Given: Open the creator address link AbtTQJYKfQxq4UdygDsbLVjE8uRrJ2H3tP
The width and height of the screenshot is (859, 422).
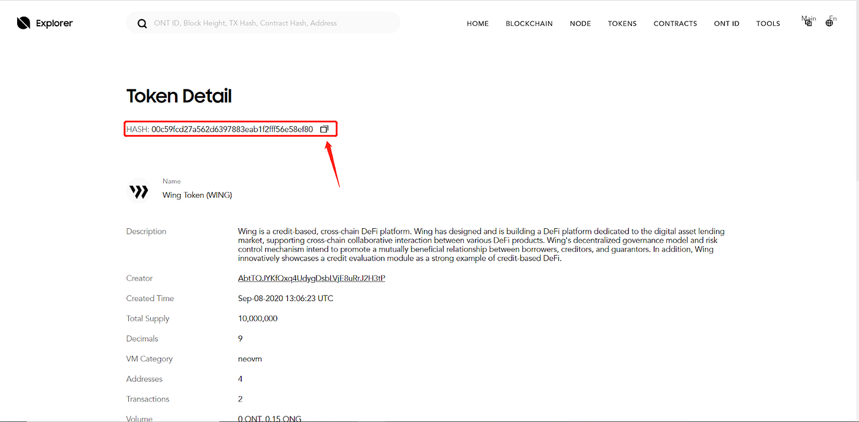Looking at the screenshot, I should click(x=311, y=278).
